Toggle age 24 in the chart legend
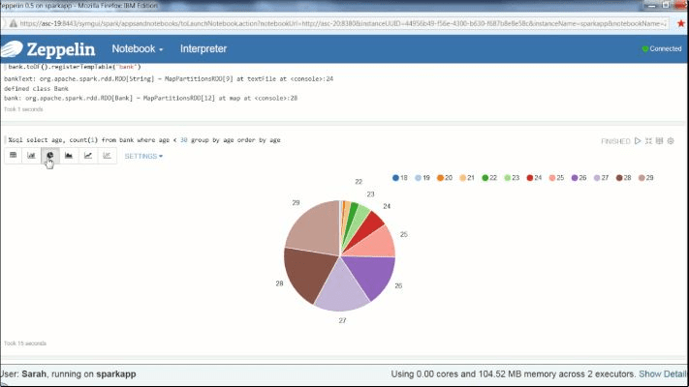This screenshot has width=689, height=387. coord(532,178)
